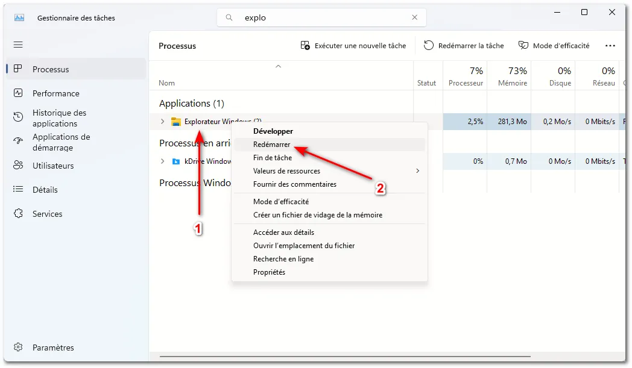Toggle Mode d'efficacité in the toolbar
Screen dimensions: 632x368
click(x=554, y=46)
